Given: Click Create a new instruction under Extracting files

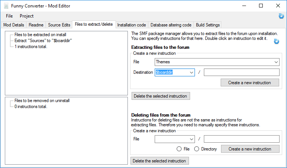Looking at the screenshot, I should click(x=249, y=83).
